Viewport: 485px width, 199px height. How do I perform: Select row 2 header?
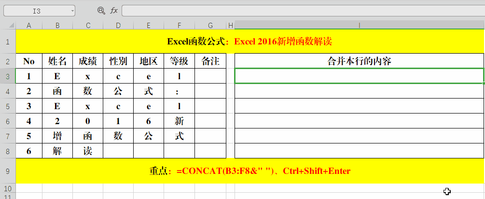point(8,61)
